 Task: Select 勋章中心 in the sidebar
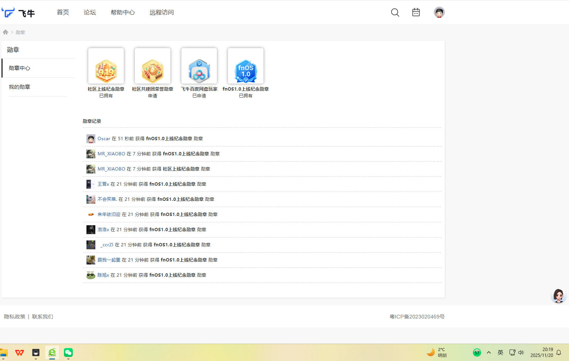coord(20,68)
